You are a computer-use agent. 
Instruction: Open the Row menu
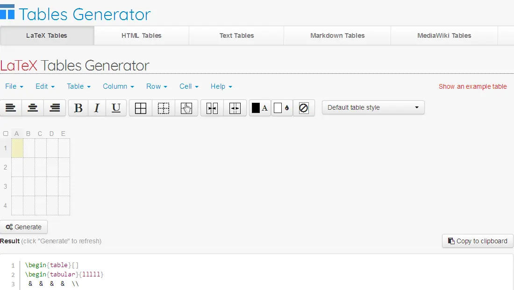pyautogui.click(x=157, y=86)
